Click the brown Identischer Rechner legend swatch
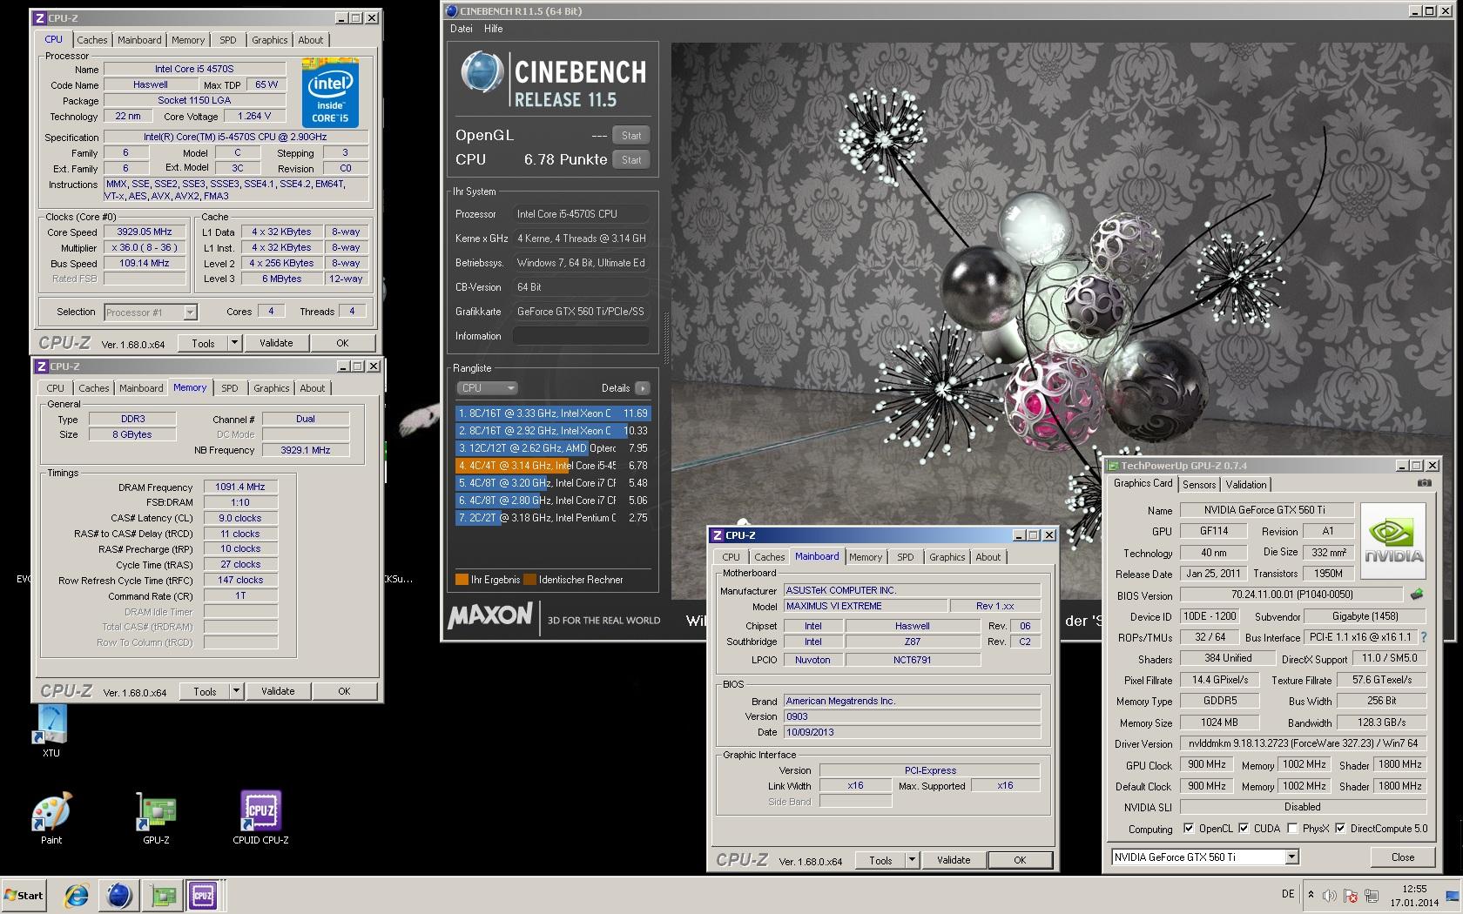Screen dimensions: 1463x914 pos(529,580)
